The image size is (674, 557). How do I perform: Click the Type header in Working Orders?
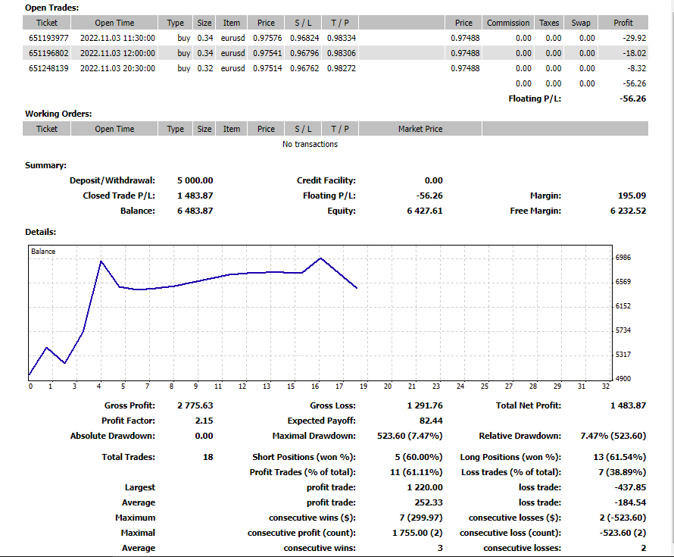176,129
